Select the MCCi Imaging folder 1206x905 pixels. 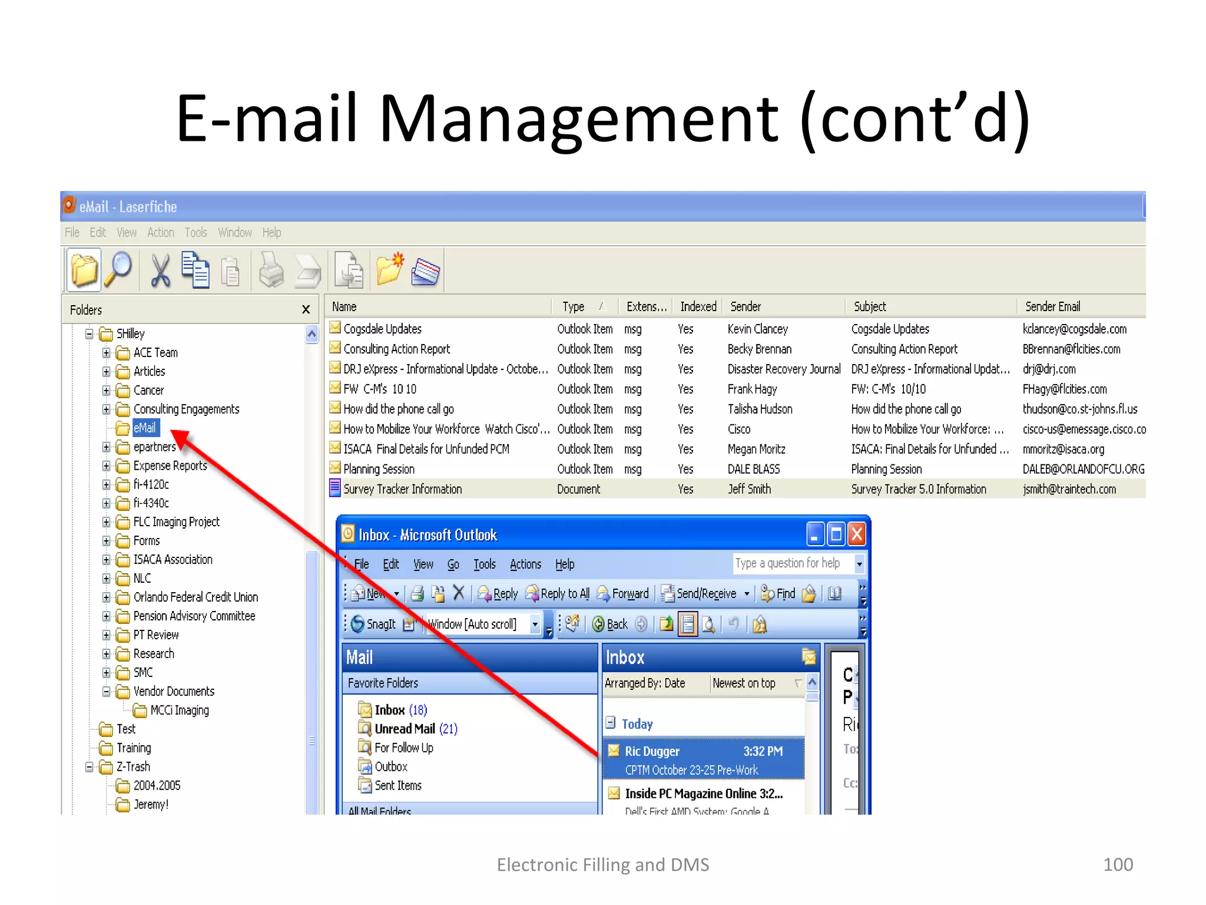(179, 711)
